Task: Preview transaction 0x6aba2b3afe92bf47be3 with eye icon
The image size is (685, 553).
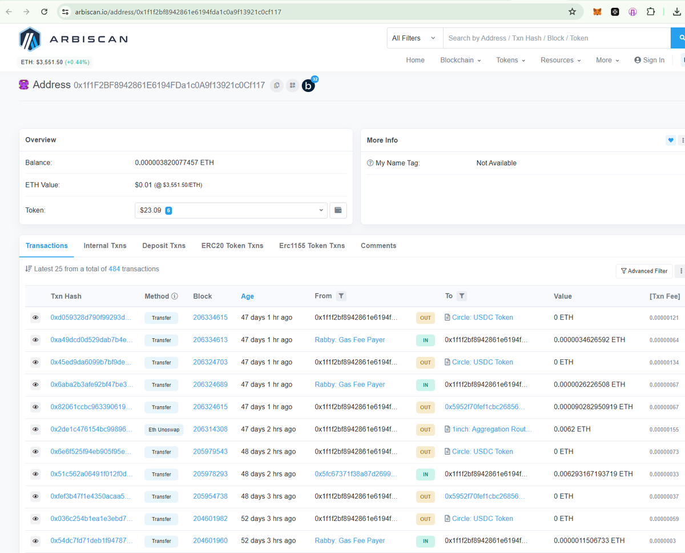Action: click(x=35, y=384)
